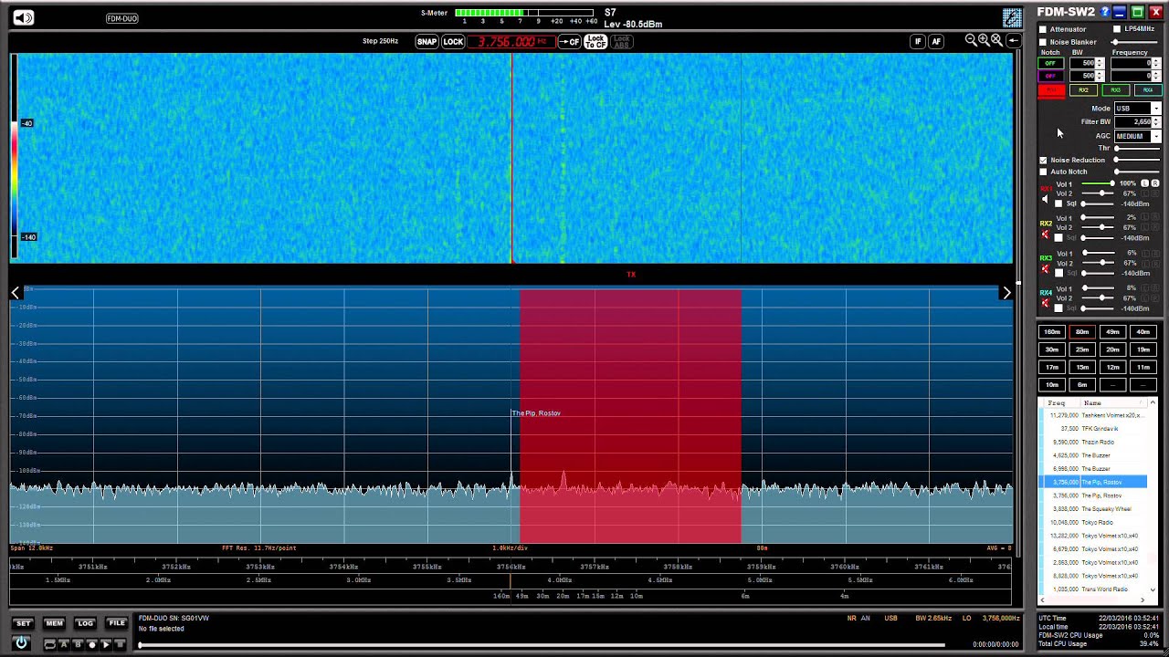1169x657 pixels.
Task: Select the 160m band button
Action: click(1052, 332)
